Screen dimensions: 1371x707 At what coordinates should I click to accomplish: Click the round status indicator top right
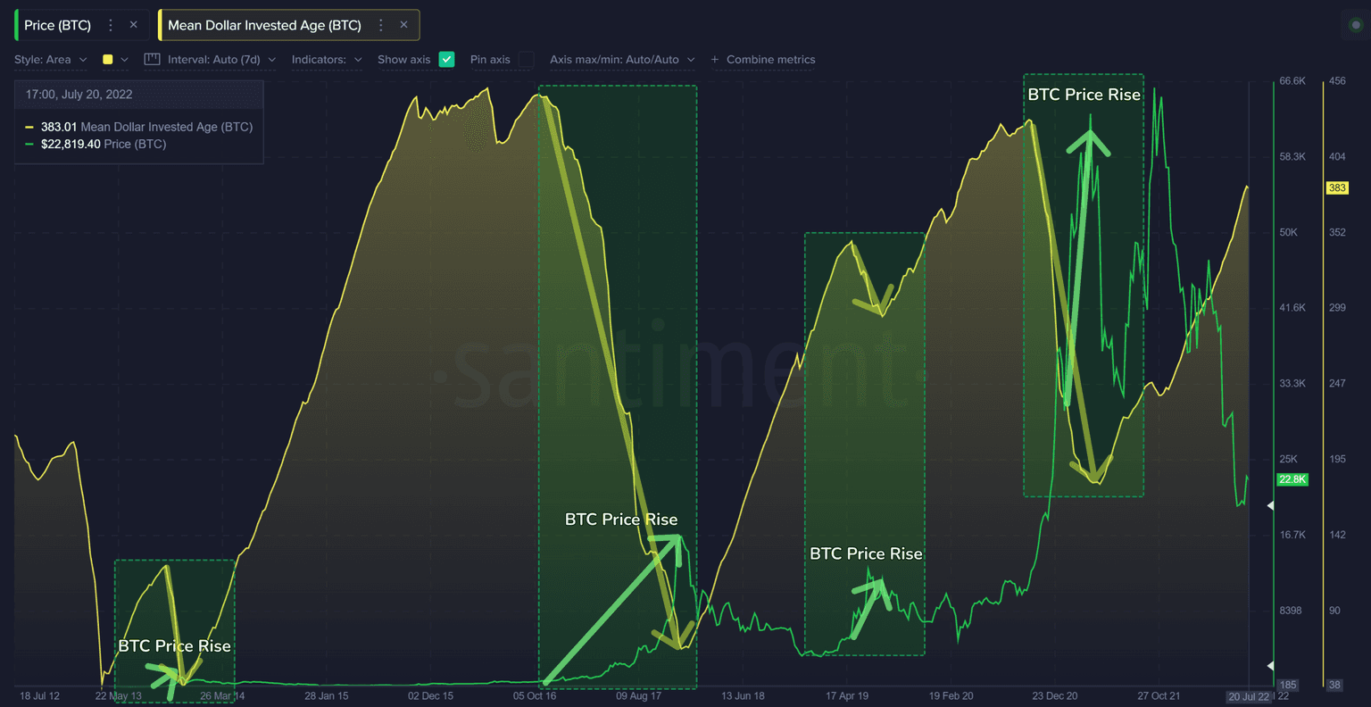1356,25
